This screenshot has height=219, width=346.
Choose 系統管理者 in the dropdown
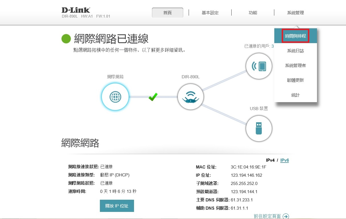coord(295,66)
